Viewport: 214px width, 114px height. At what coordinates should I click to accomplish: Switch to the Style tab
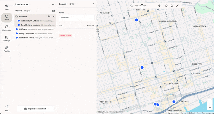[72, 4]
